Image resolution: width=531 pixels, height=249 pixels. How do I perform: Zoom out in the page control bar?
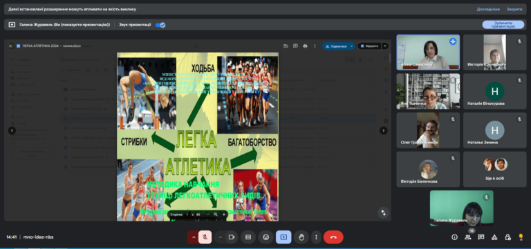pos(207,215)
